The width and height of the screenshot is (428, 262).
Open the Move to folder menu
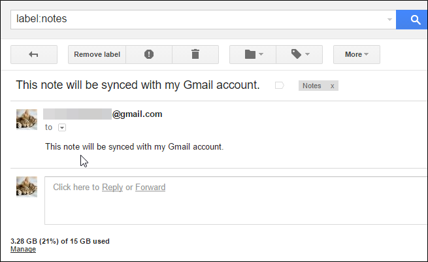click(253, 54)
